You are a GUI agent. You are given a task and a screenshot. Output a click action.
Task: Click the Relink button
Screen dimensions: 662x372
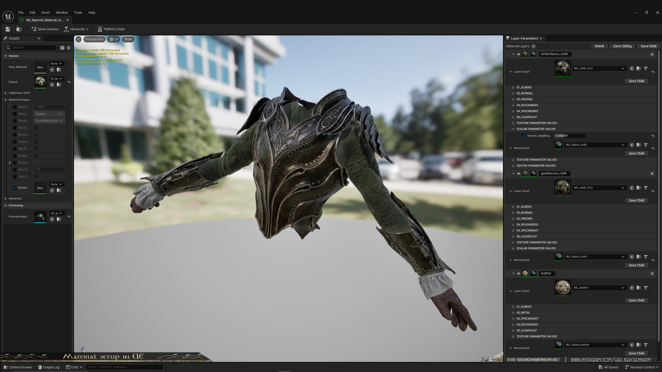point(599,46)
